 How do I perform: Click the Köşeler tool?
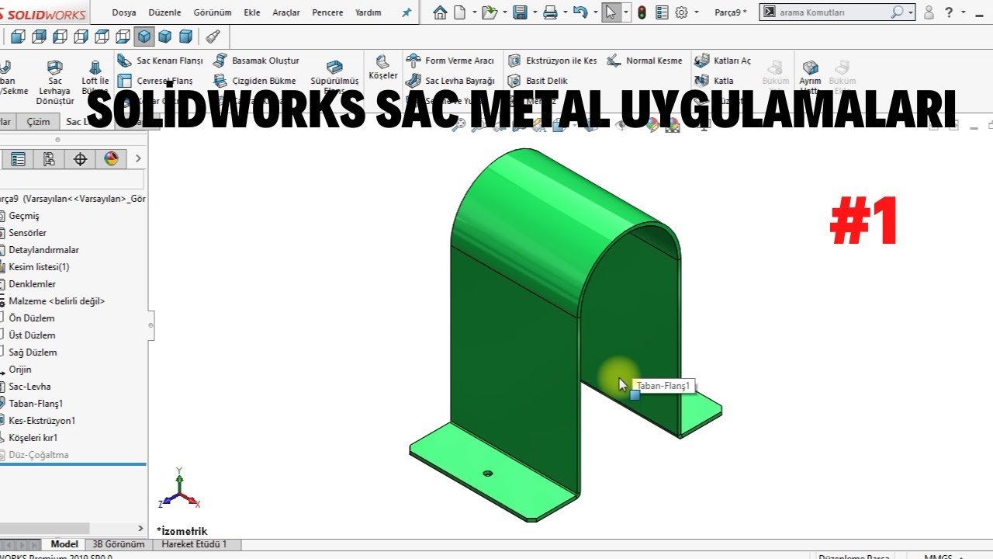tap(382, 68)
